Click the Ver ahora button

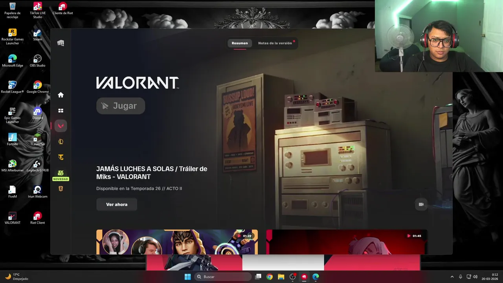[117, 204]
